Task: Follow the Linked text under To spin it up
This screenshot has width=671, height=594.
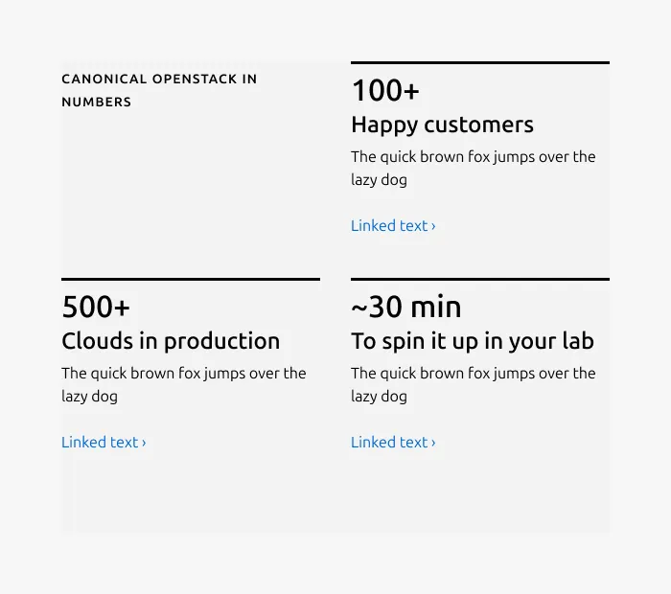Action: click(393, 443)
